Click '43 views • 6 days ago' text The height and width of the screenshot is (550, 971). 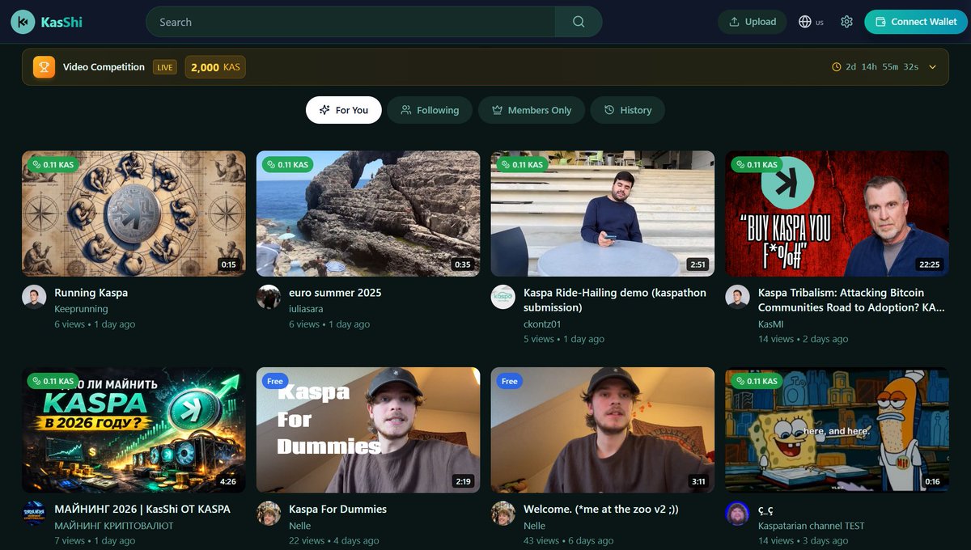tap(568, 541)
